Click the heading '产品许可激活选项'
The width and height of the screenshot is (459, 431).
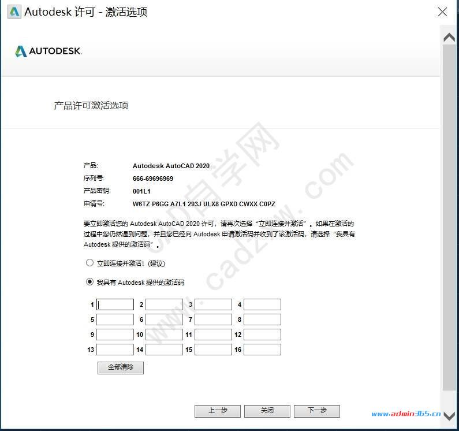coord(91,106)
